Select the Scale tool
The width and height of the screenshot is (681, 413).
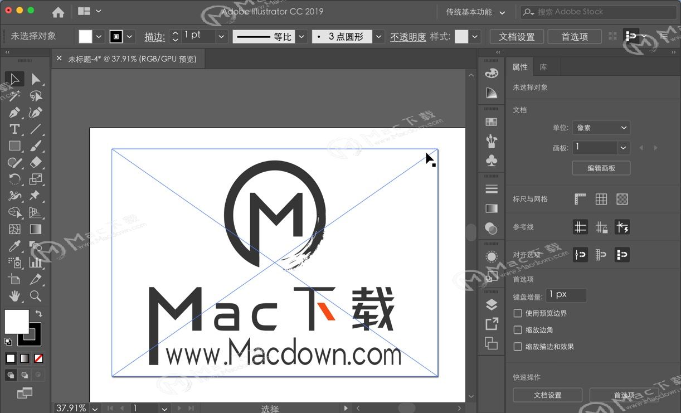pyautogui.click(x=36, y=179)
